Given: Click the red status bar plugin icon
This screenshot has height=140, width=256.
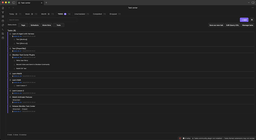Looking at the screenshot, I should pos(180,138).
